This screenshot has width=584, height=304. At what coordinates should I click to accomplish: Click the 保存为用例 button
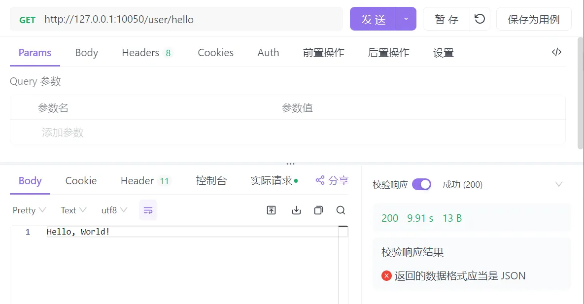click(534, 19)
